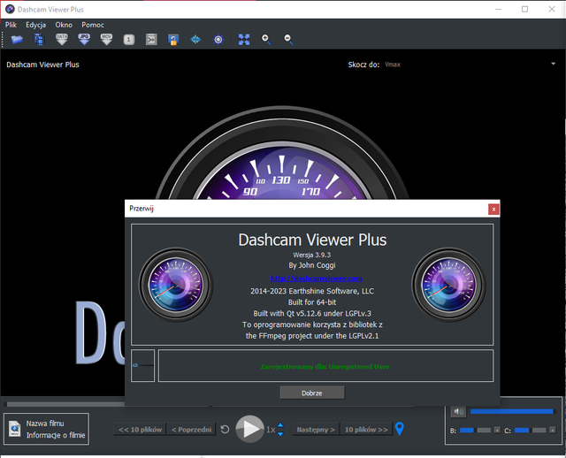Reset brightness with button after B slider
The height and width of the screenshot is (458, 566).
pyautogui.click(x=497, y=431)
